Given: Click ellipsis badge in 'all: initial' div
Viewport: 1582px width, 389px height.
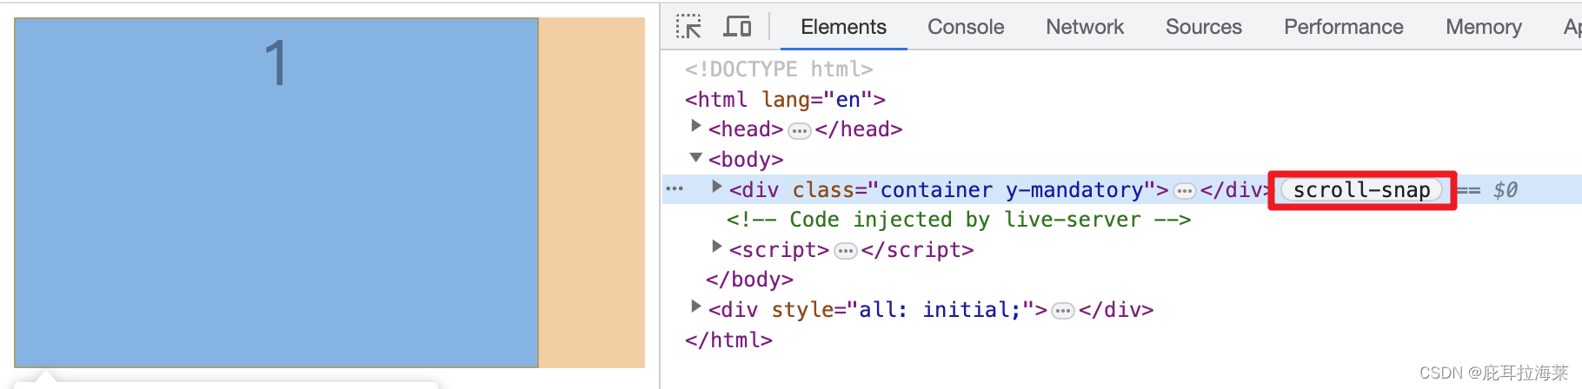Looking at the screenshot, I should (1063, 311).
